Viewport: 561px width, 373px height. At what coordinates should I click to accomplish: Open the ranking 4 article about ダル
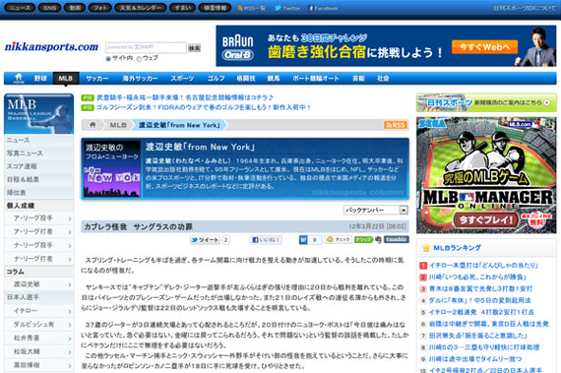[x=479, y=301]
